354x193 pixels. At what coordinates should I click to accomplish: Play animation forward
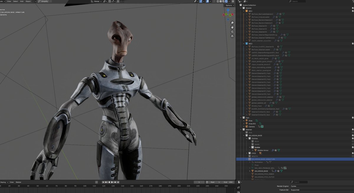click(x=113, y=182)
